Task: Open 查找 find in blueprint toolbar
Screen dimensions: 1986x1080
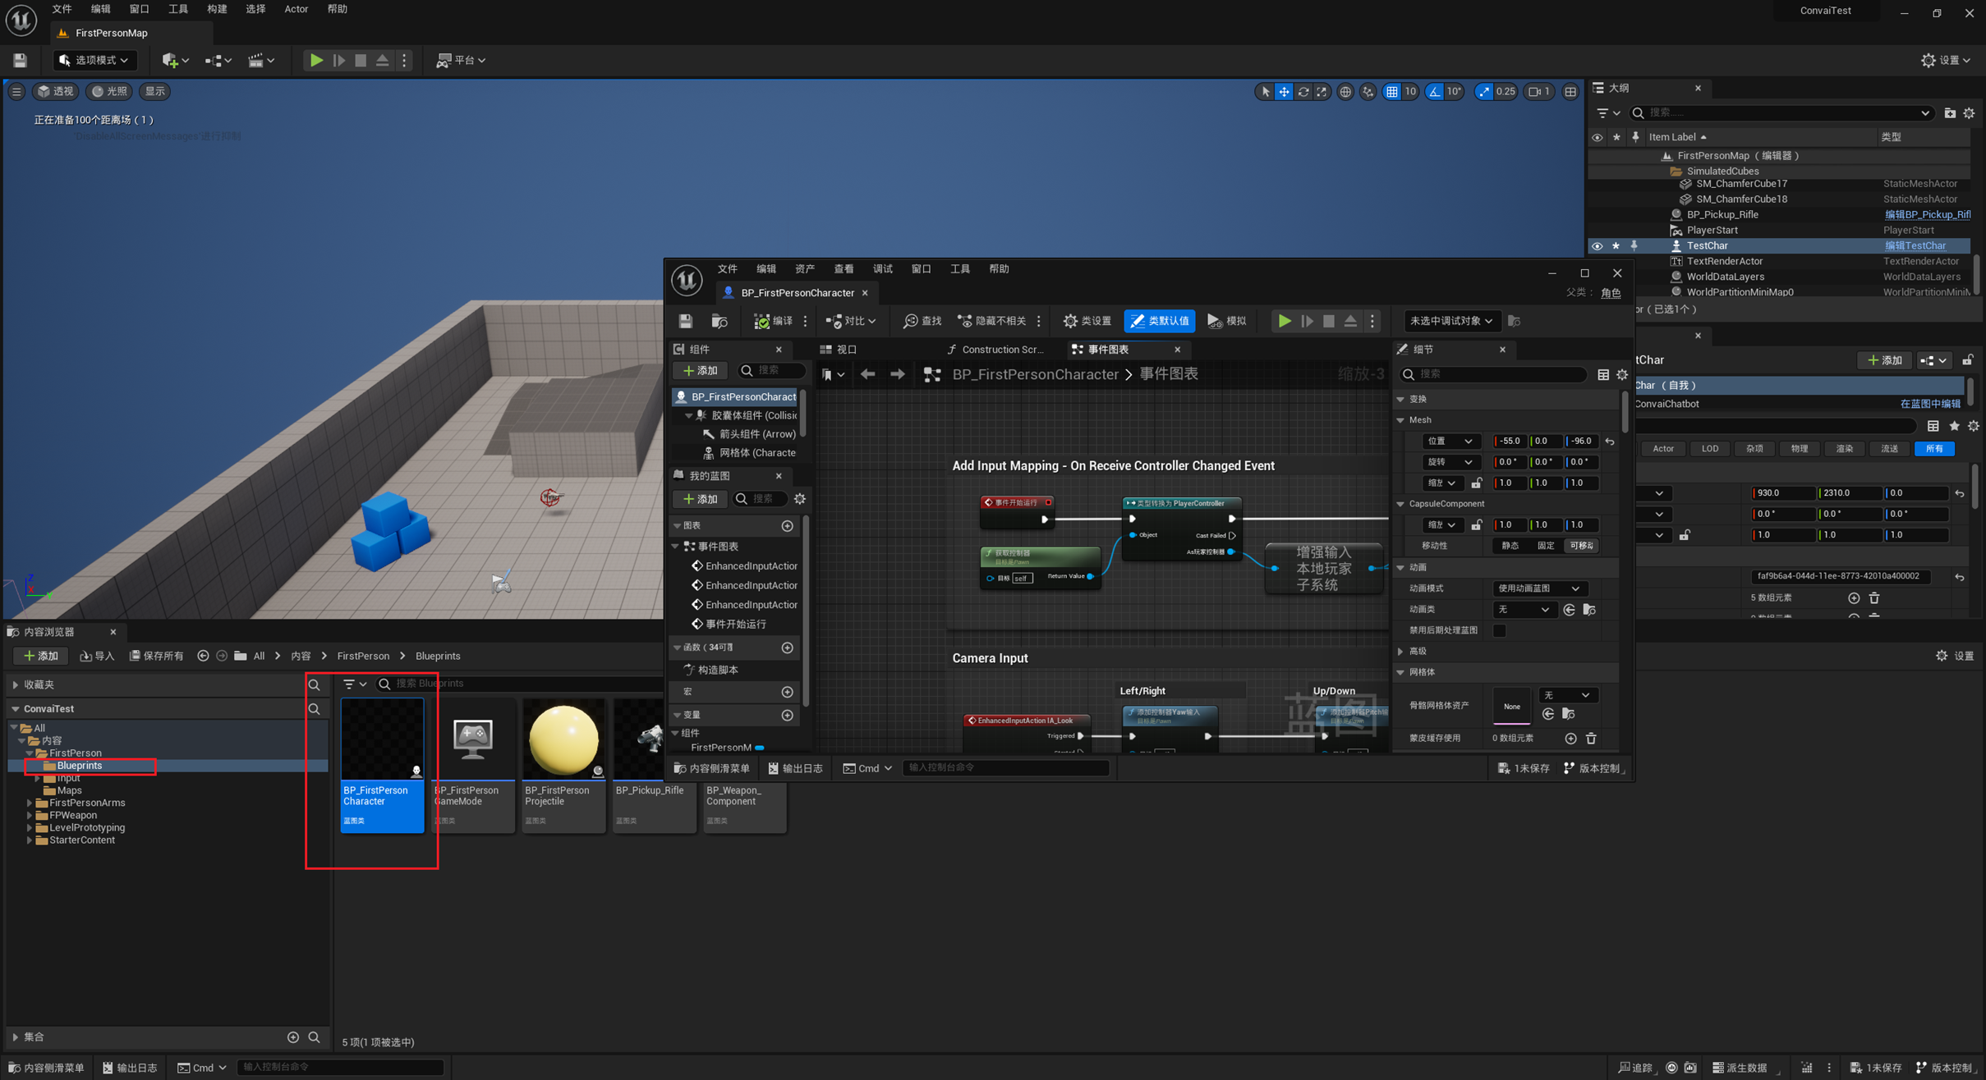Action: (922, 321)
